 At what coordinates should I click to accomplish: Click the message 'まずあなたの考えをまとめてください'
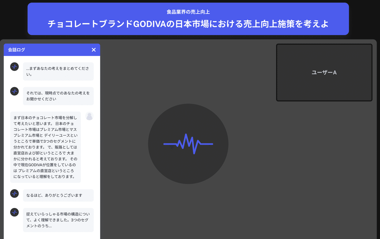(x=58, y=72)
